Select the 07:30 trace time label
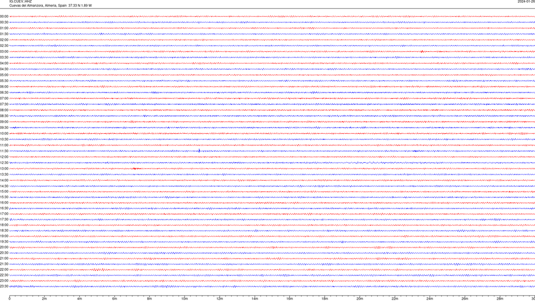 pos(4,104)
